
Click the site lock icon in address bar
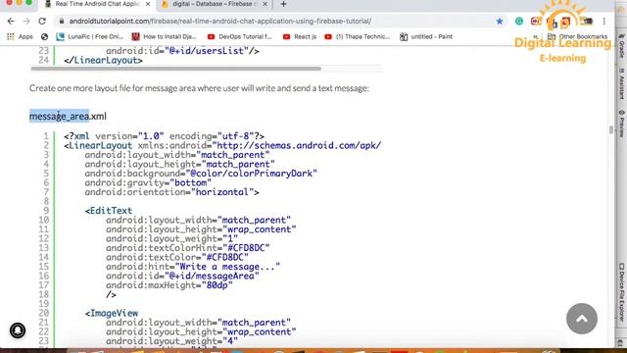(61, 22)
